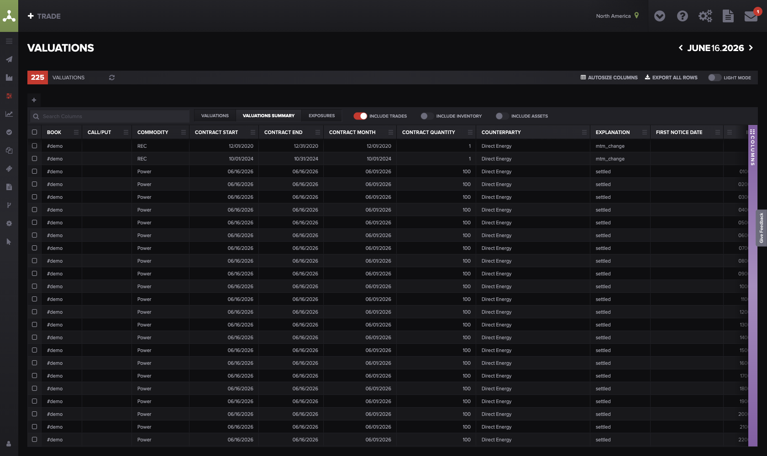Screen dimensions: 767x456
Task: Click the refresh valuations icon
Action: pyautogui.click(x=112, y=78)
